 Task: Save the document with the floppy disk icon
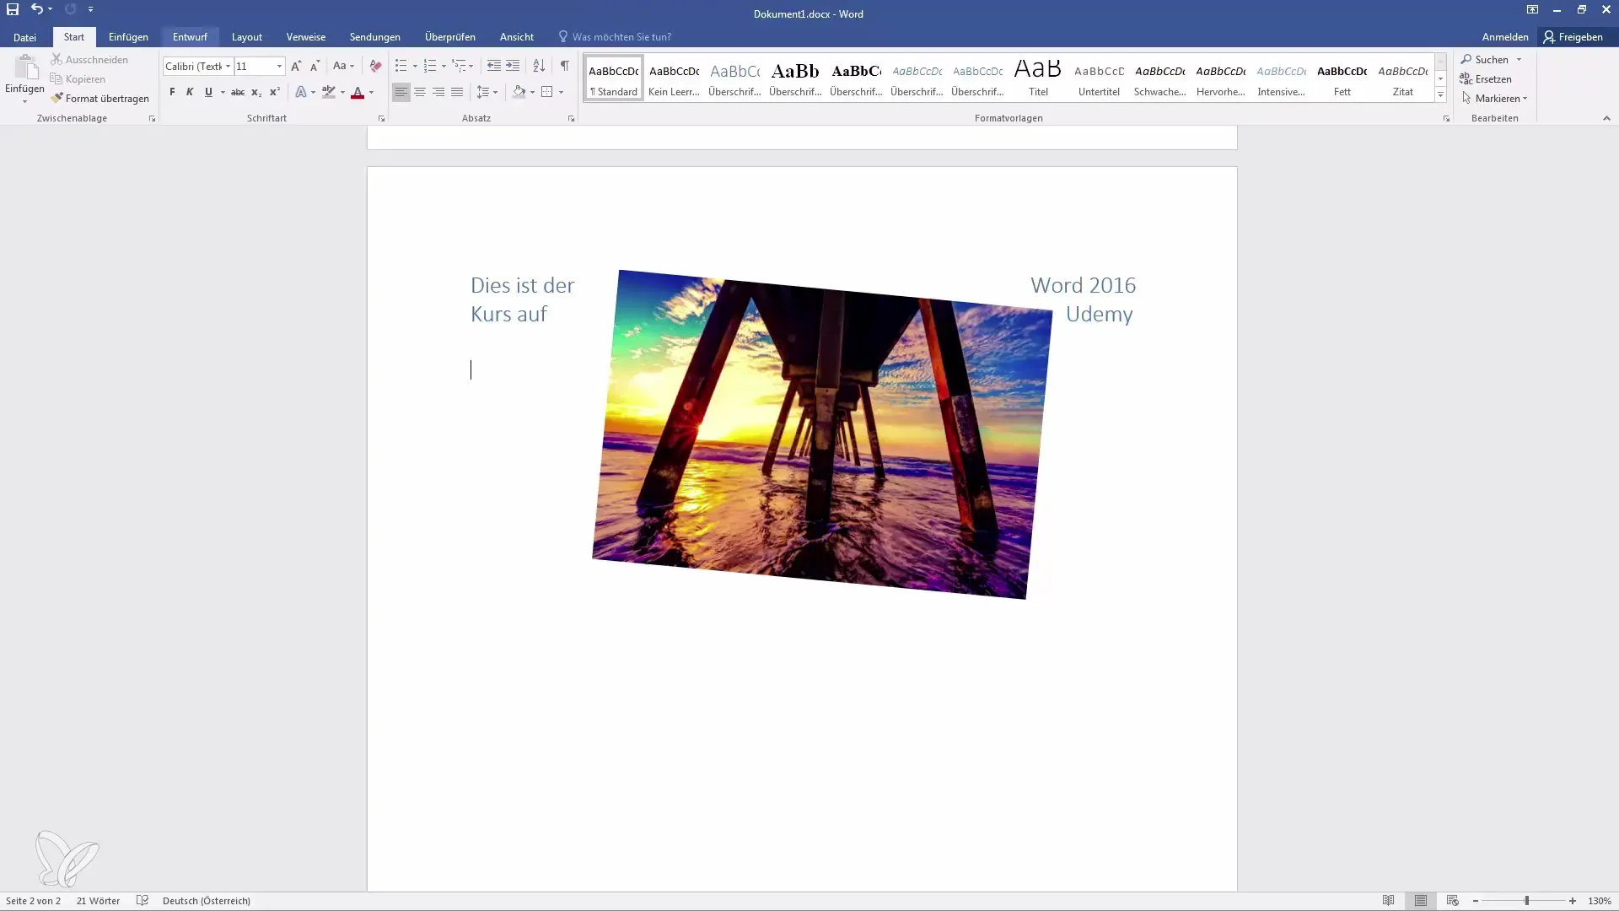[x=13, y=9]
